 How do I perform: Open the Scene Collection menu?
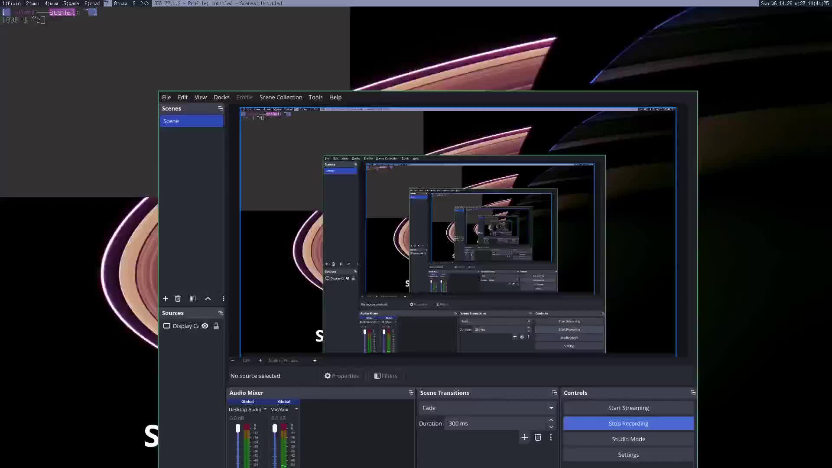(281, 97)
